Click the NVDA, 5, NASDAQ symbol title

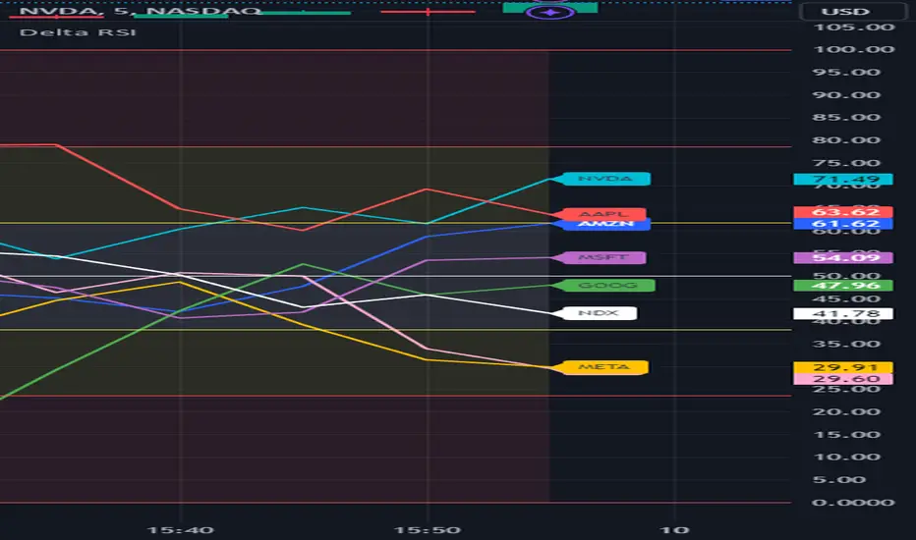coord(141,11)
